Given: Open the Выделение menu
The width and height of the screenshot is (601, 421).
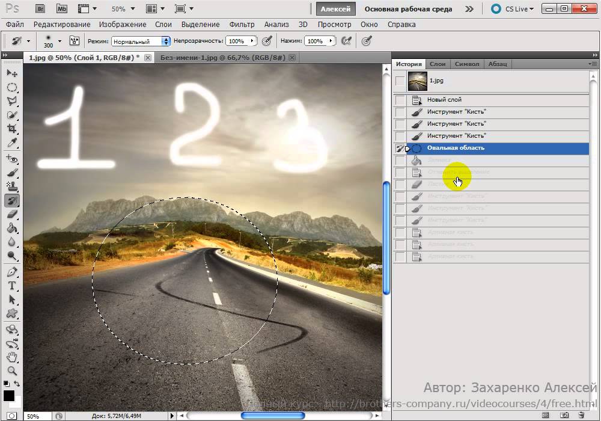Looking at the screenshot, I should coord(201,25).
